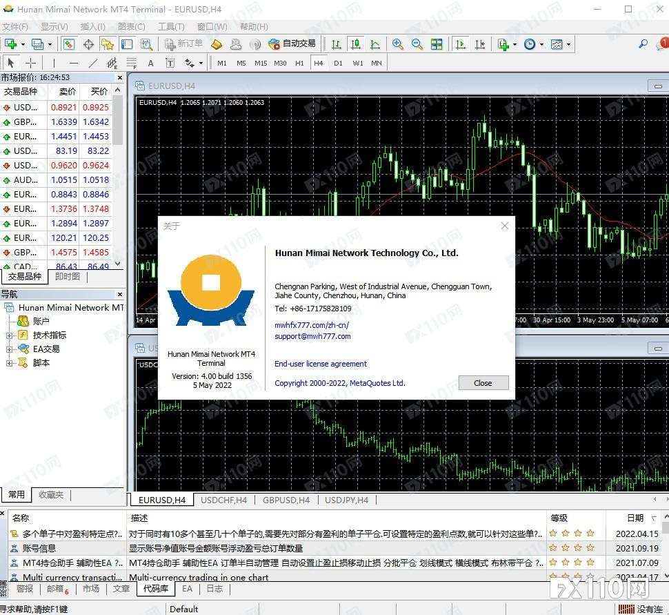Select the text A tool
The height and width of the screenshot is (615, 669).
point(150,64)
